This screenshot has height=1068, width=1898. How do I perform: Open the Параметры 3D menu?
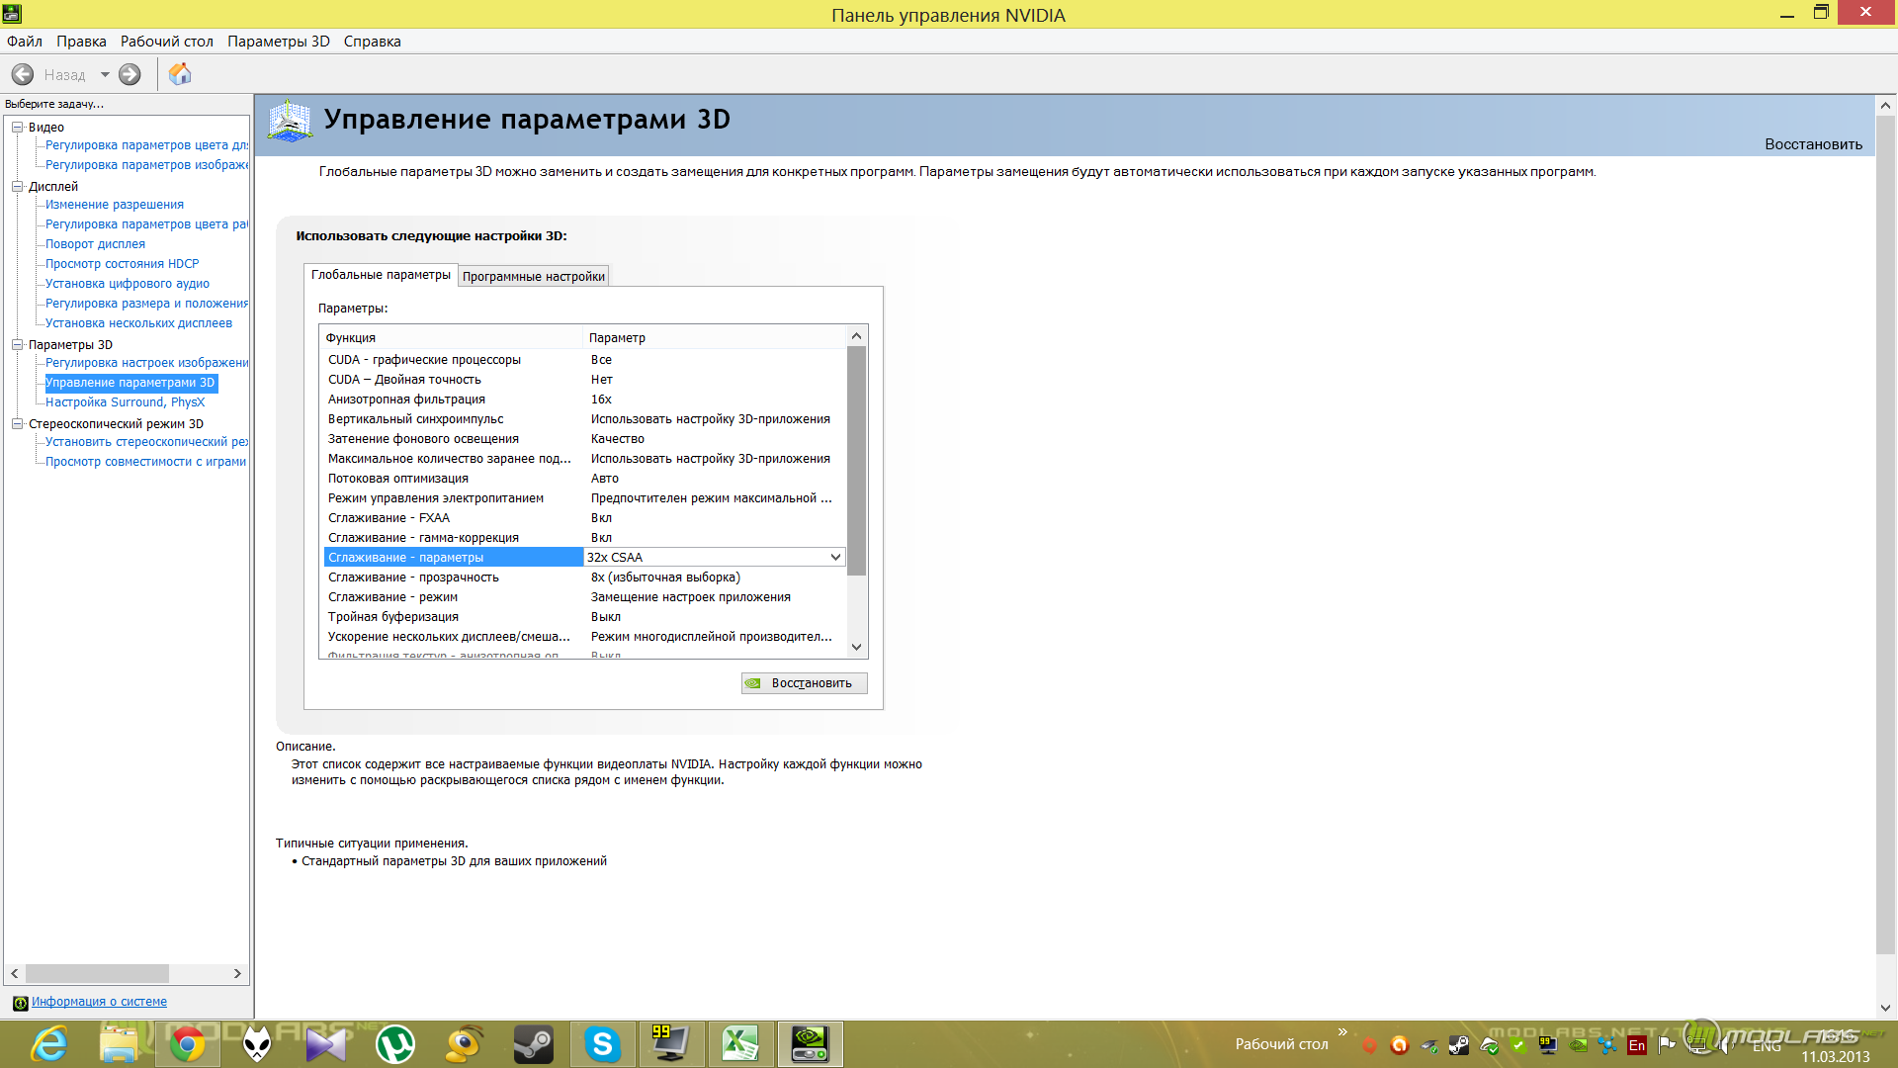(x=278, y=42)
